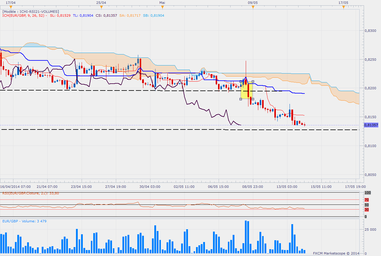
Task: Grab the yellow rectangle's bottom-right resize handle
Action: pyautogui.click(x=253, y=99)
